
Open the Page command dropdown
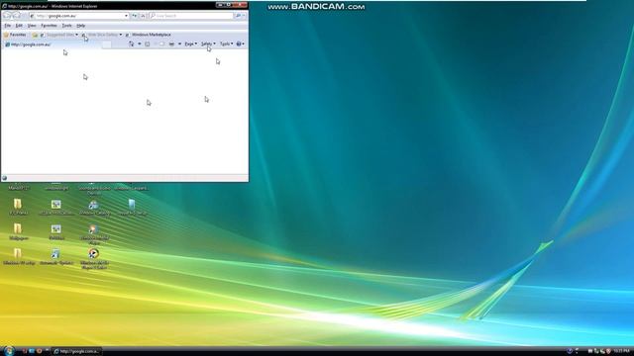191,44
